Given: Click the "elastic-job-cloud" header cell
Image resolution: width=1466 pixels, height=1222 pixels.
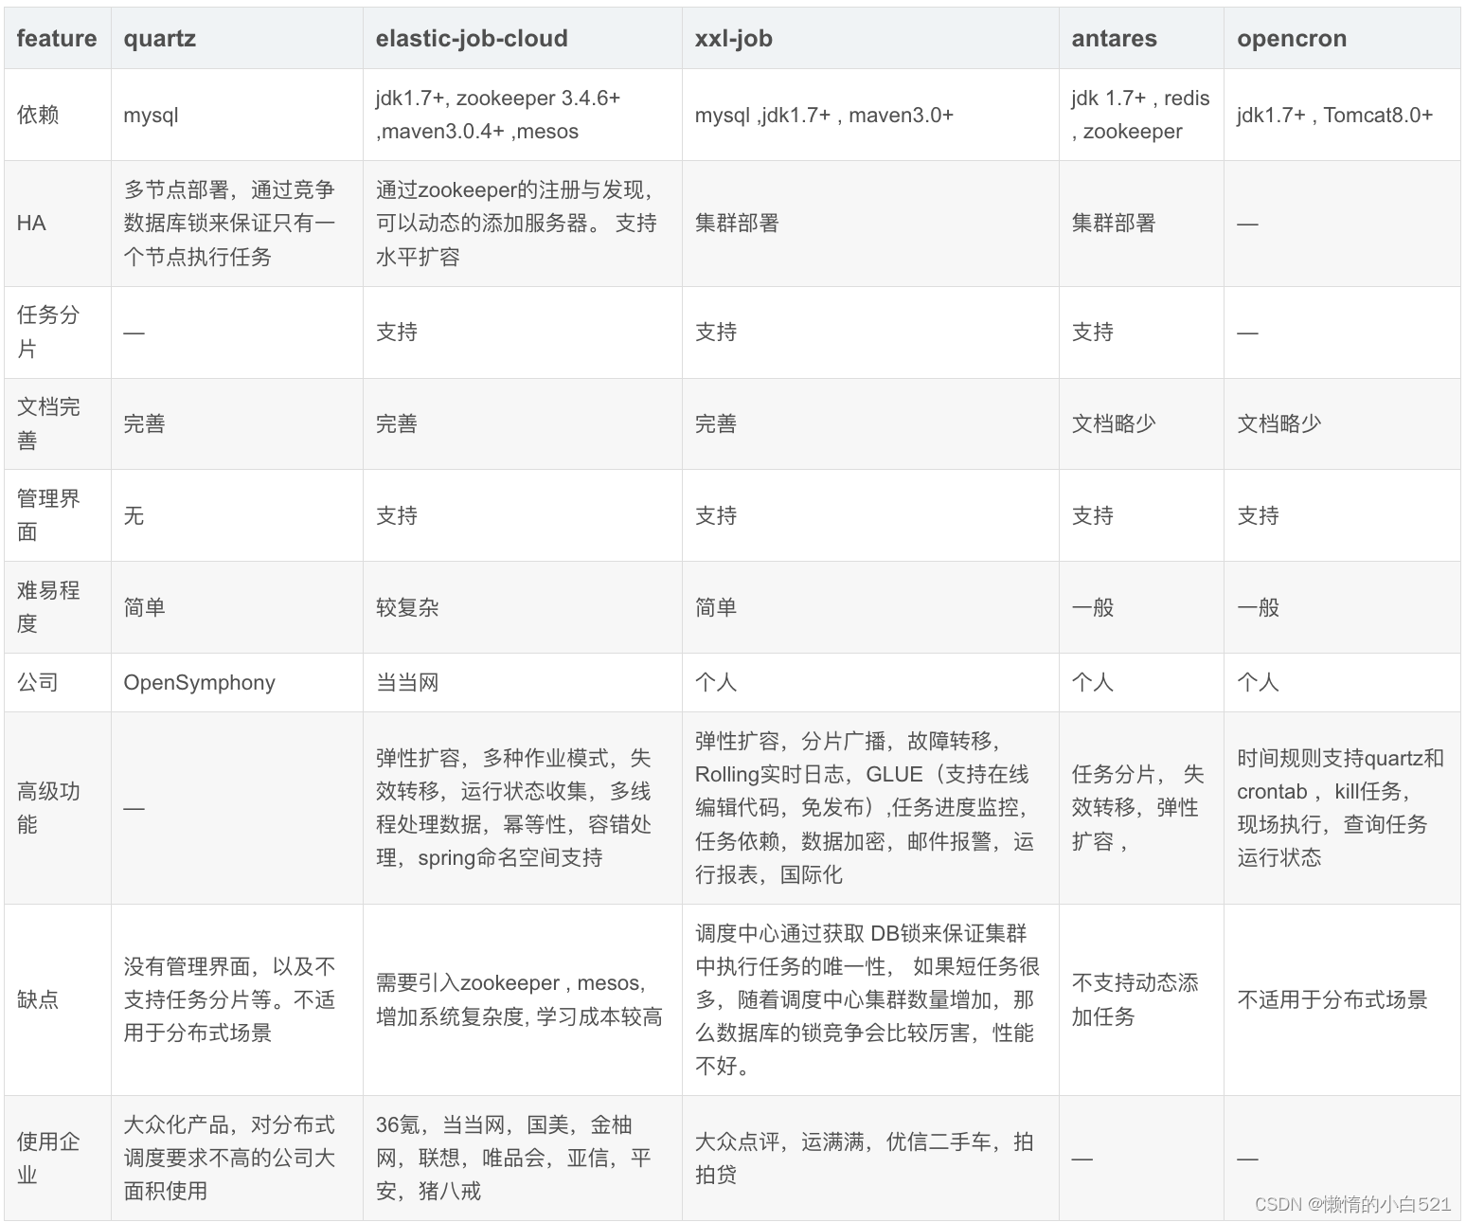Looking at the screenshot, I should [x=522, y=38].
